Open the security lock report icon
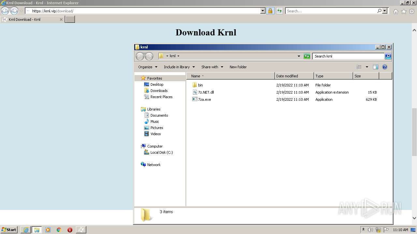417x234 pixels. tap(270, 11)
